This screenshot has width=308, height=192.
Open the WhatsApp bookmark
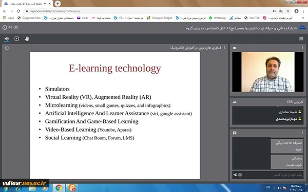[x=217, y=18]
